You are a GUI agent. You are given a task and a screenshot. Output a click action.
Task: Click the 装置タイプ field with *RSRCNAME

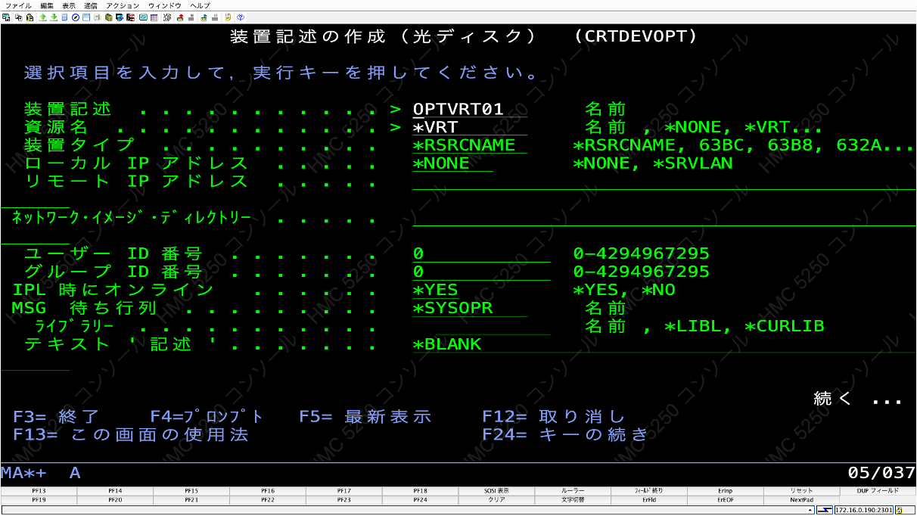[470, 145]
